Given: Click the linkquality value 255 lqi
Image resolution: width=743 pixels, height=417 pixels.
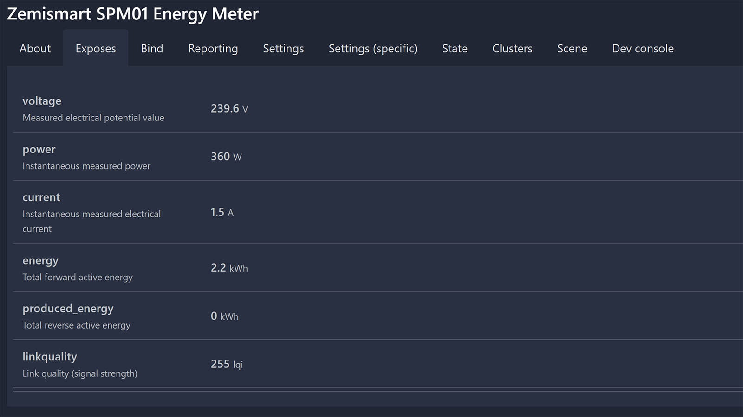Looking at the screenshot, I should [x=226, y=364].
